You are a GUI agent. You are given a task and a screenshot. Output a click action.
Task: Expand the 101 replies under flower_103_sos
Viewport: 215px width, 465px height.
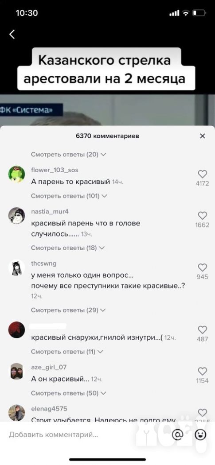[69, 196]
